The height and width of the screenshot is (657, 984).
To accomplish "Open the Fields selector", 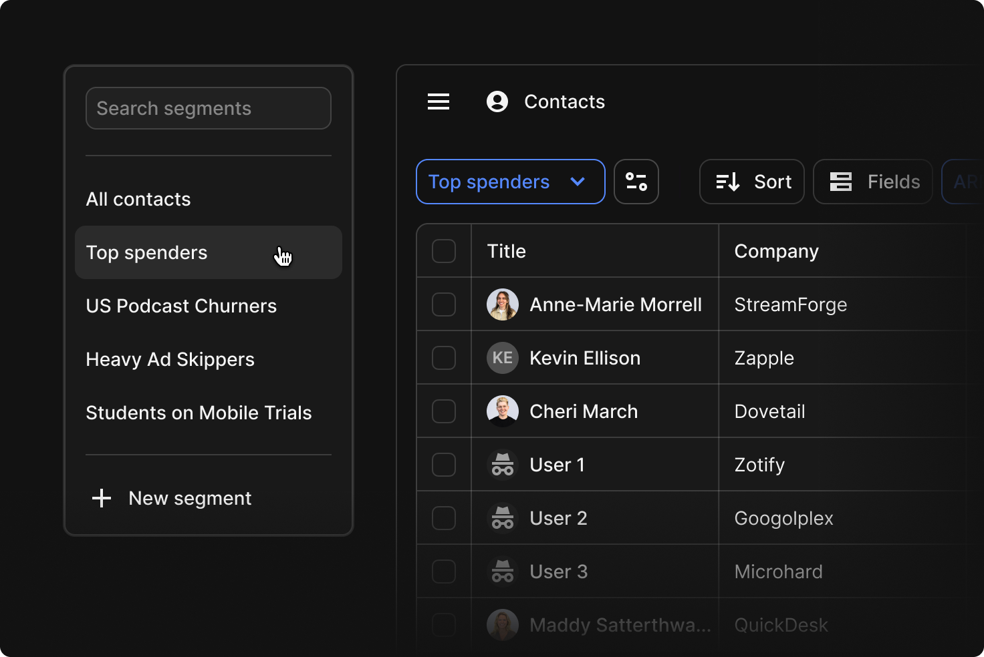I will pyautogui.click(x=872, y=182).
